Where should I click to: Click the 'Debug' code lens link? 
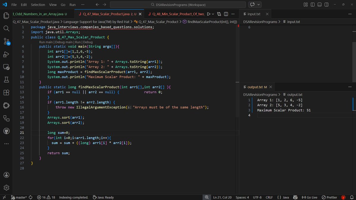pos(88,42)
